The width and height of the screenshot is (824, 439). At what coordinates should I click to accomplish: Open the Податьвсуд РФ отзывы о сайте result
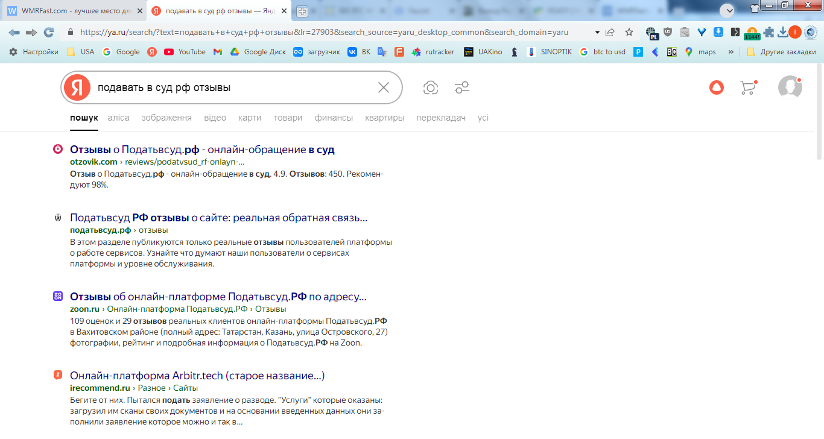pyautogui.click(x=218, y=218)
